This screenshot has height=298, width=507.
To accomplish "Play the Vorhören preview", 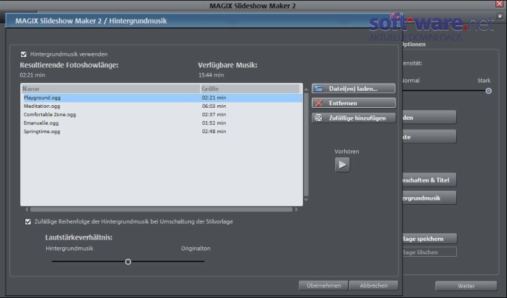I will [342, 165].
